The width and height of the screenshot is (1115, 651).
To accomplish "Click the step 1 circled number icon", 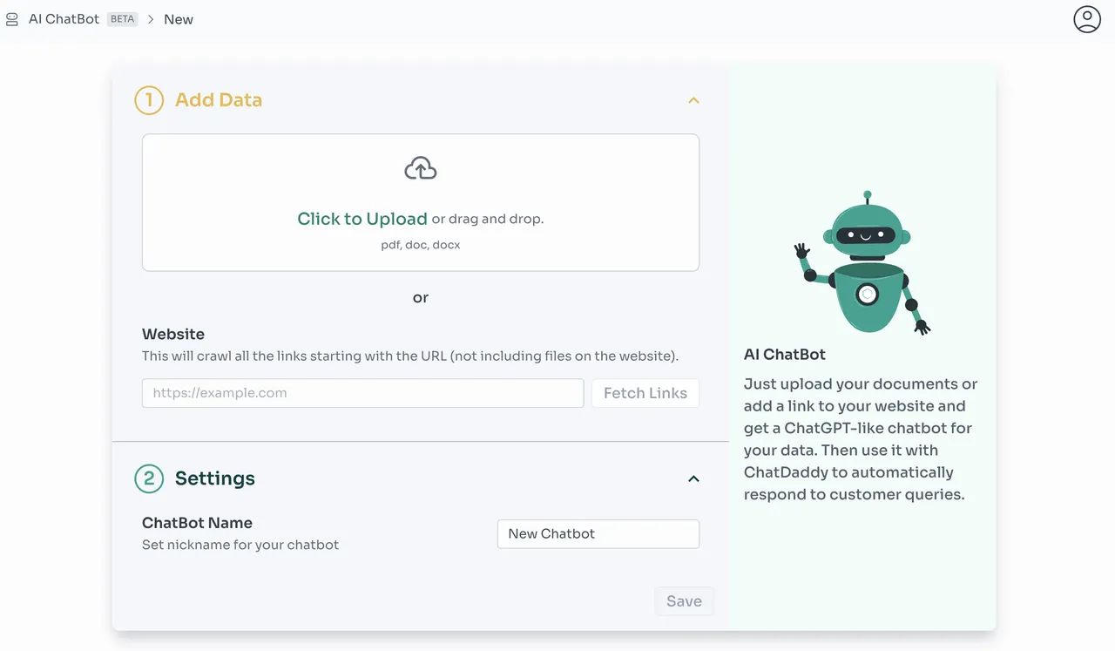I will coord(149,100).
